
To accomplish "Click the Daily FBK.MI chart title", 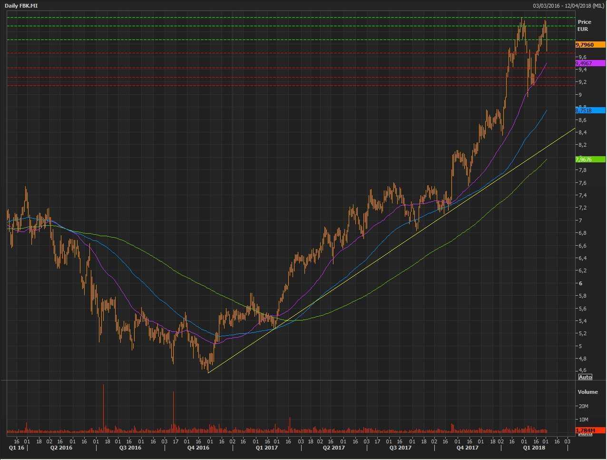I will pos(21,6).
